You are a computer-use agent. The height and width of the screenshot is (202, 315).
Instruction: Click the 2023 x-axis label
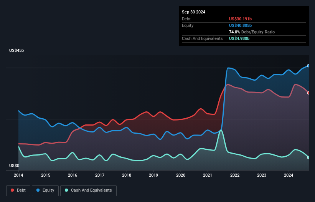(262, 175)
